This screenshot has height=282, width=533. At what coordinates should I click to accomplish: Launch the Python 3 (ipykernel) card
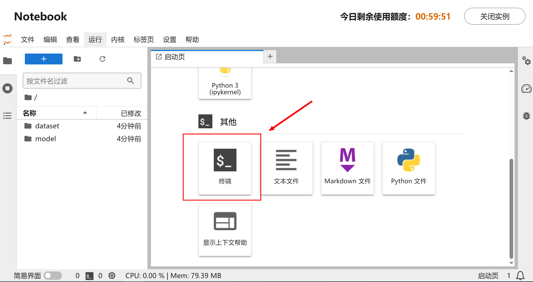click(x=225, y=83)
